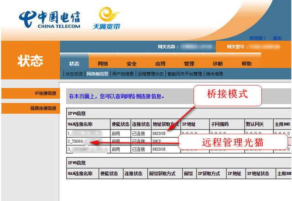Select the 网络侧信息 submenu item
Image resolution: width=292 pixels, height=201 pixels.
pyautogui.click(x=97, y=74)
